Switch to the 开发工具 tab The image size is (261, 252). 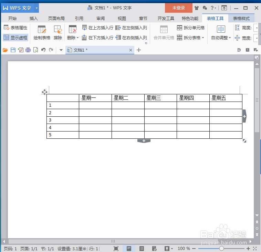click(166, 18)
